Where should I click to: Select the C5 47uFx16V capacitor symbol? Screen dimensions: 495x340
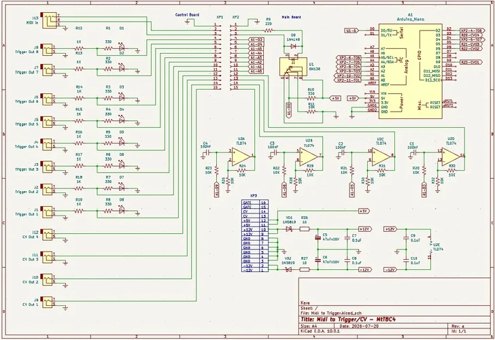318,237
